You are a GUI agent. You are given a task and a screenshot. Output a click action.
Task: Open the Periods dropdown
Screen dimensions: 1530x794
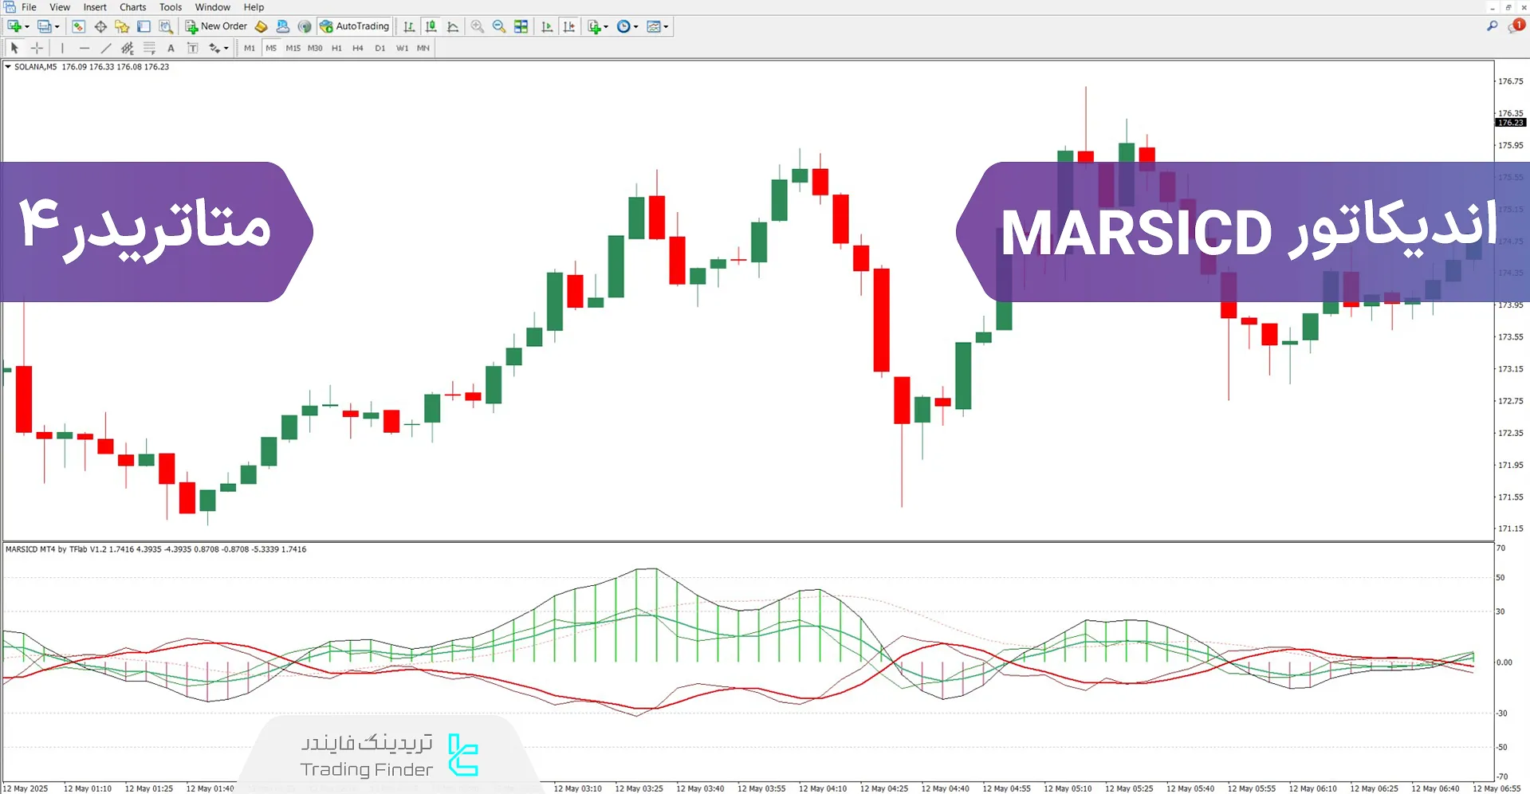click(627, 26)
